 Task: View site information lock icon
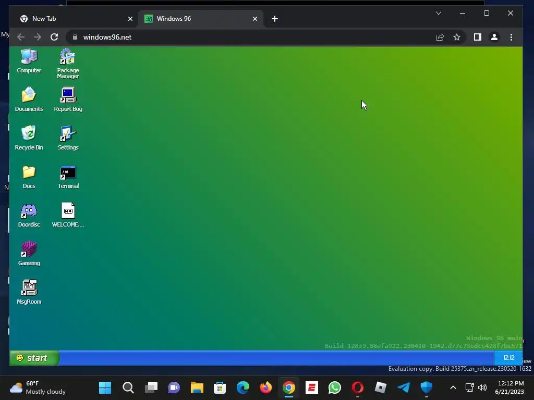(75, 37)
